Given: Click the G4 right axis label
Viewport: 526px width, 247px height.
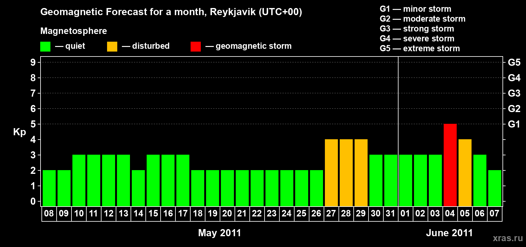Looking at the screenshot, I should 514,78.
